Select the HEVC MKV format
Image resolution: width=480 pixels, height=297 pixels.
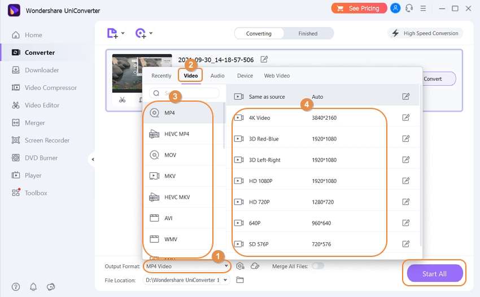pyautogui.click(x=184, y=197)
